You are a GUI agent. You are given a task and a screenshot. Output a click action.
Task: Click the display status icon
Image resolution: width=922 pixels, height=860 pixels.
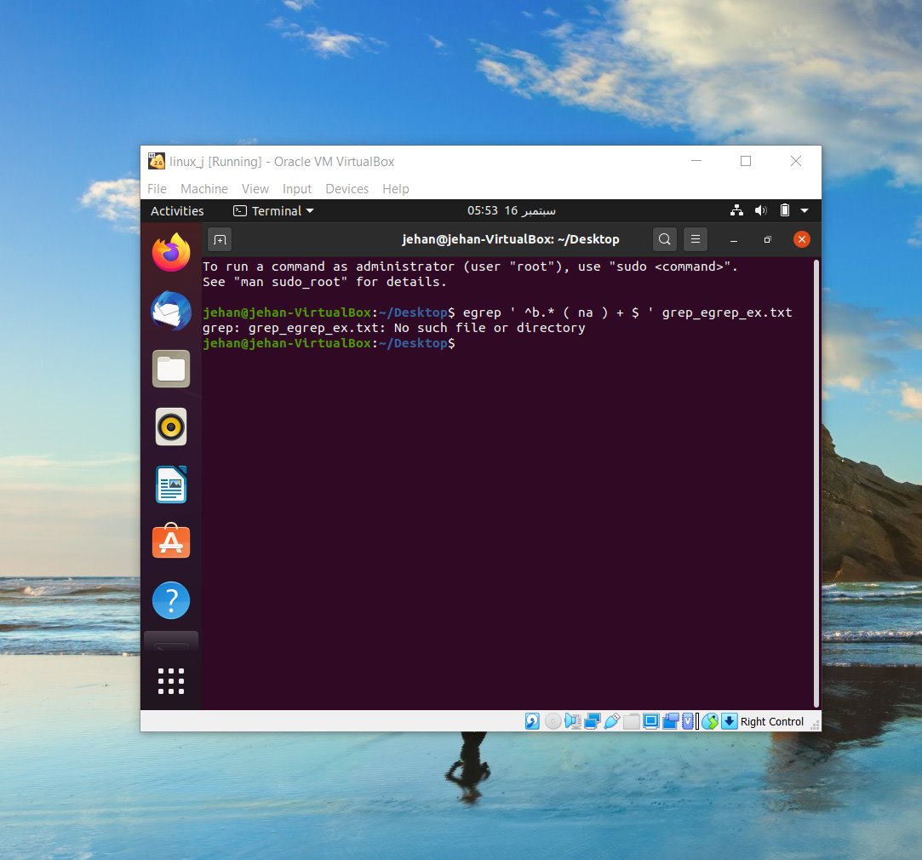(x=651, y=721)
